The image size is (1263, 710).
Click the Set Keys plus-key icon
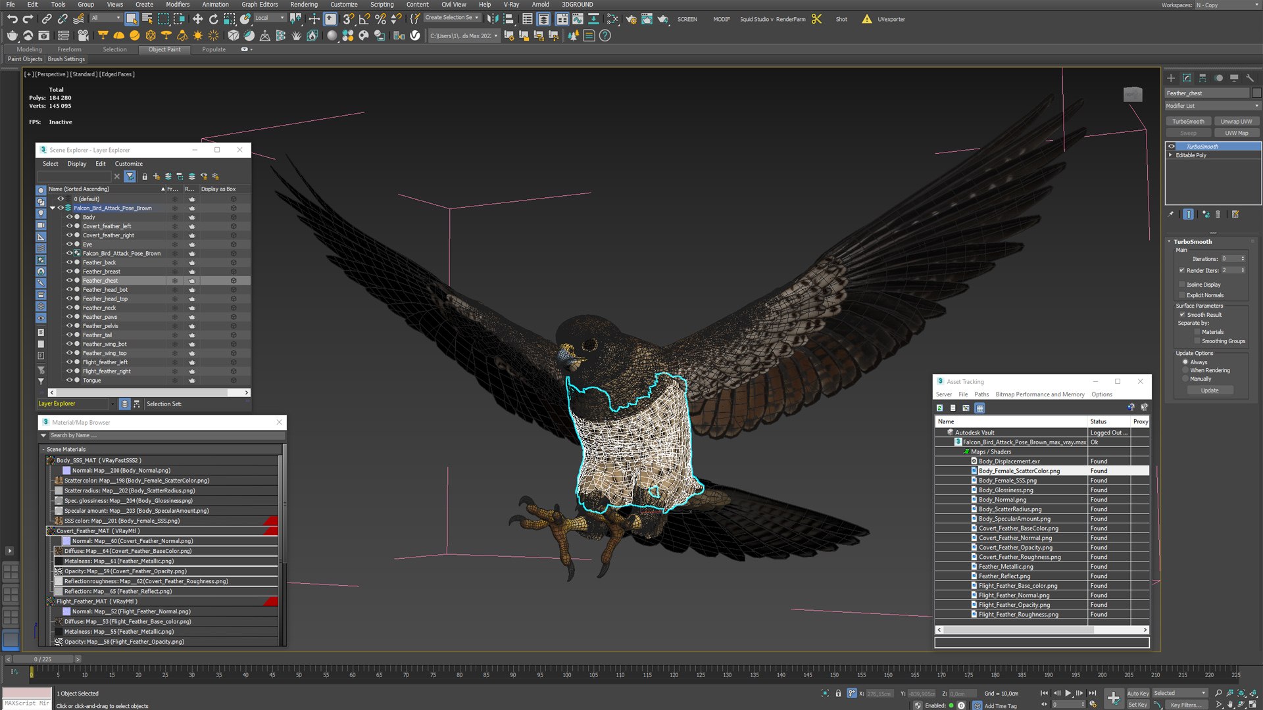click(1114, 698)
